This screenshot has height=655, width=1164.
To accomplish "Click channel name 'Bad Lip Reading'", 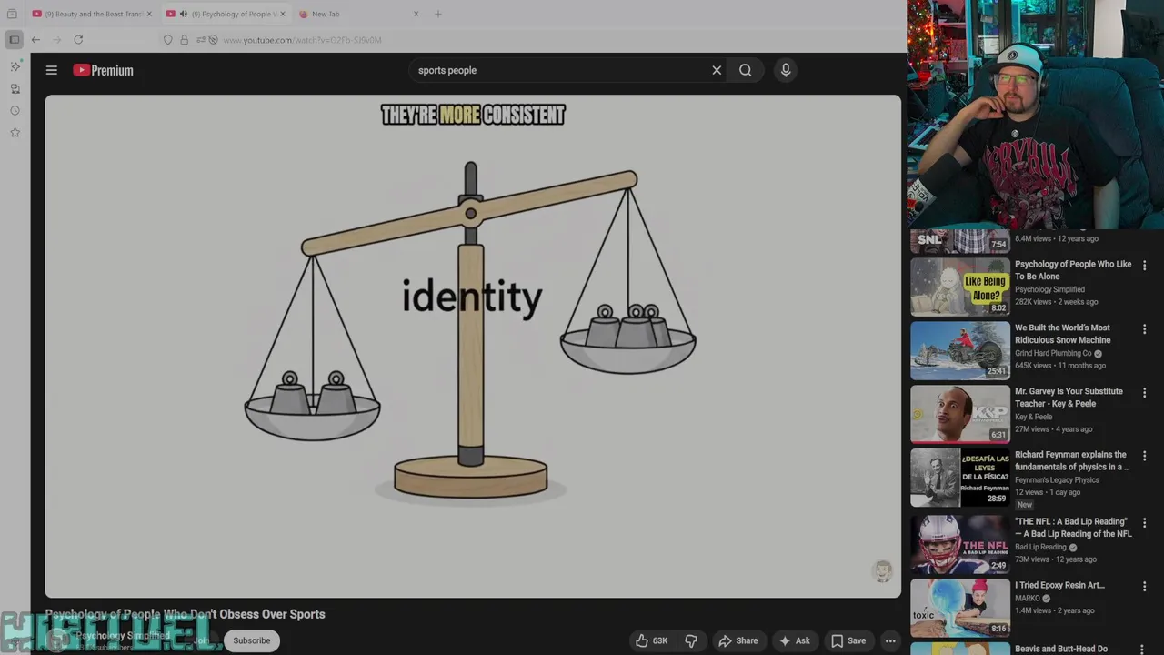I will (1040, 547).
